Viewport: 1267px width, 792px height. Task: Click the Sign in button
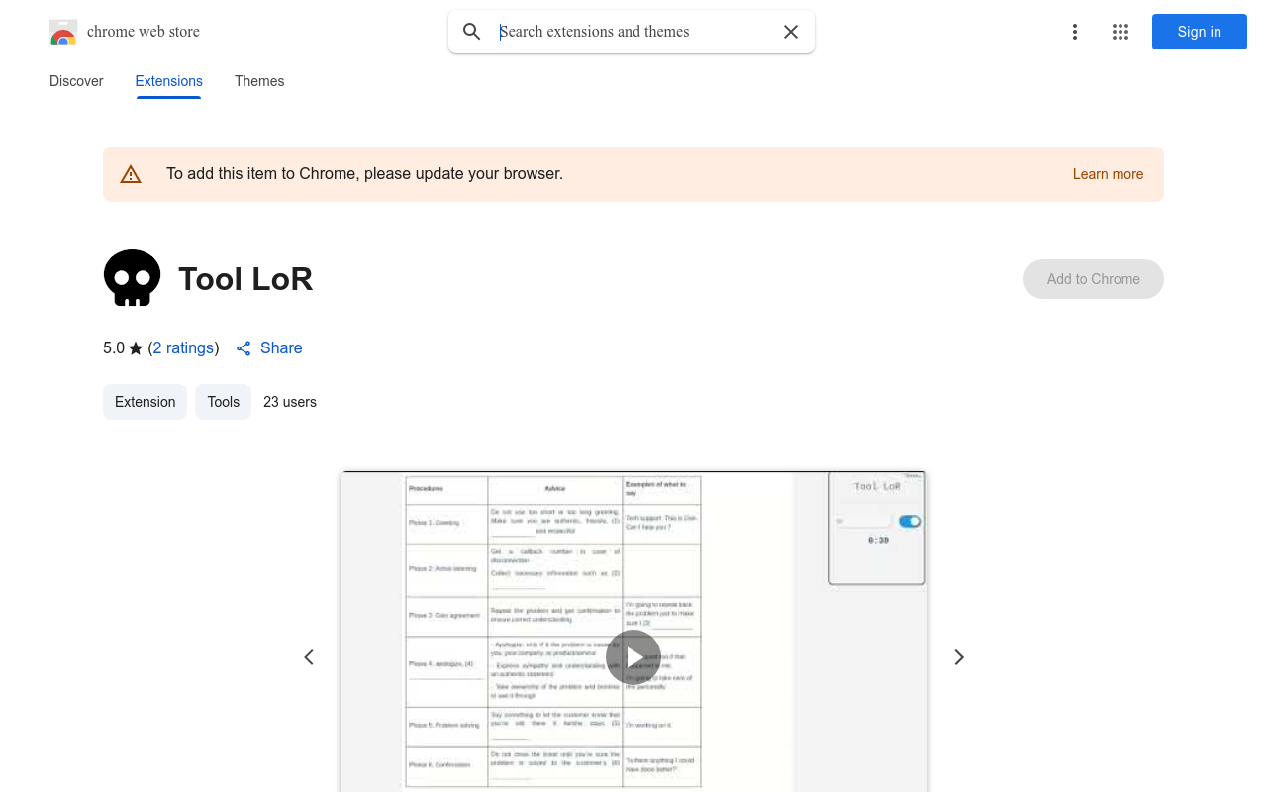[1200, 32]
